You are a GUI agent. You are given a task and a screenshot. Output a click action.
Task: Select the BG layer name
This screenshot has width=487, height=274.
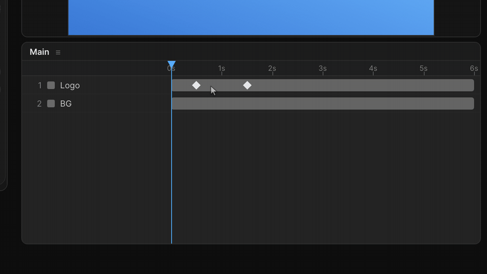coord(66,104)
